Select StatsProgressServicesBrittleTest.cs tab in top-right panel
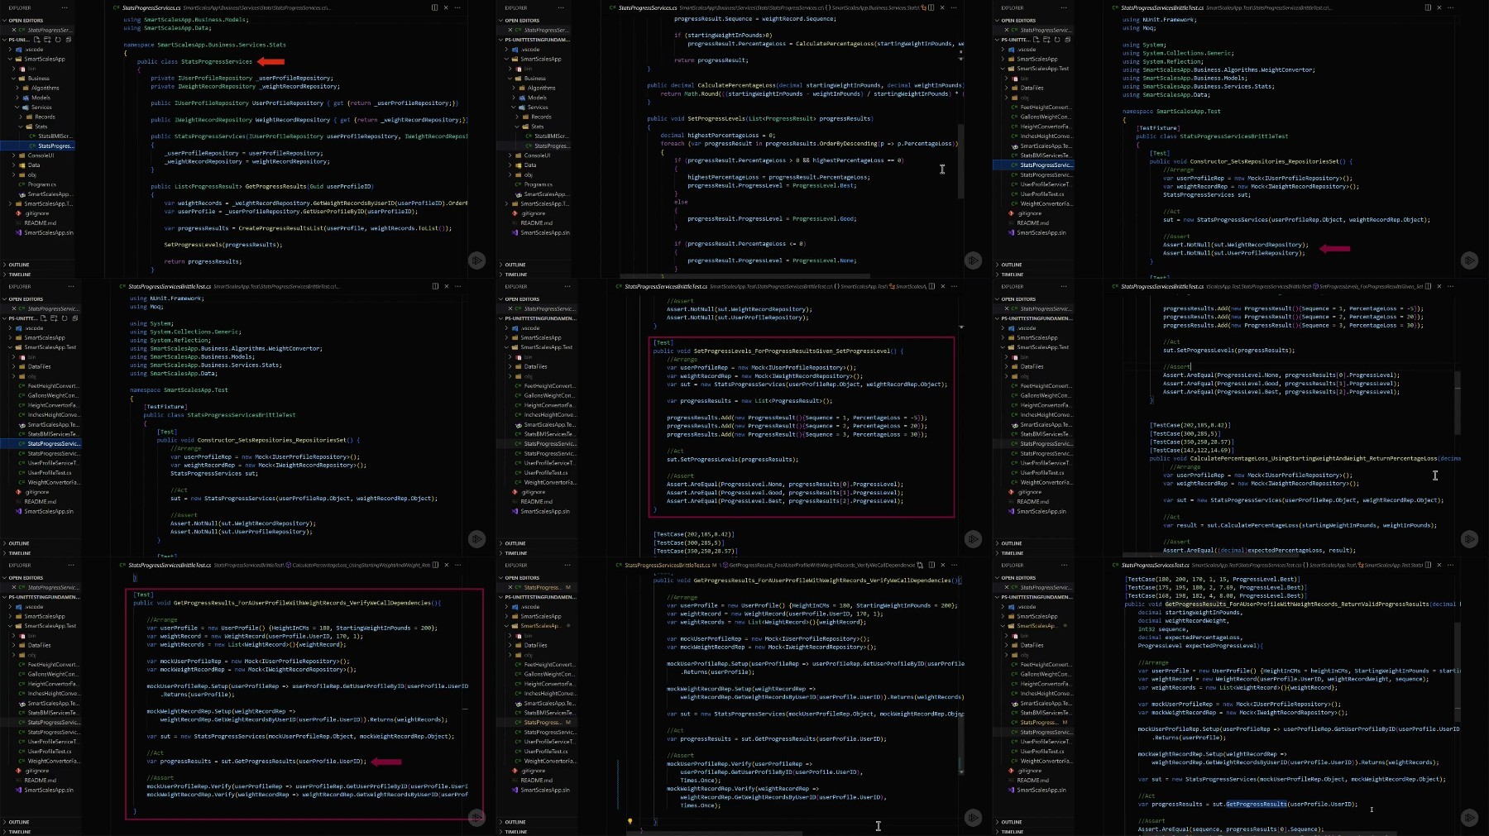 pyautogui.click(x=1162, y=7)
